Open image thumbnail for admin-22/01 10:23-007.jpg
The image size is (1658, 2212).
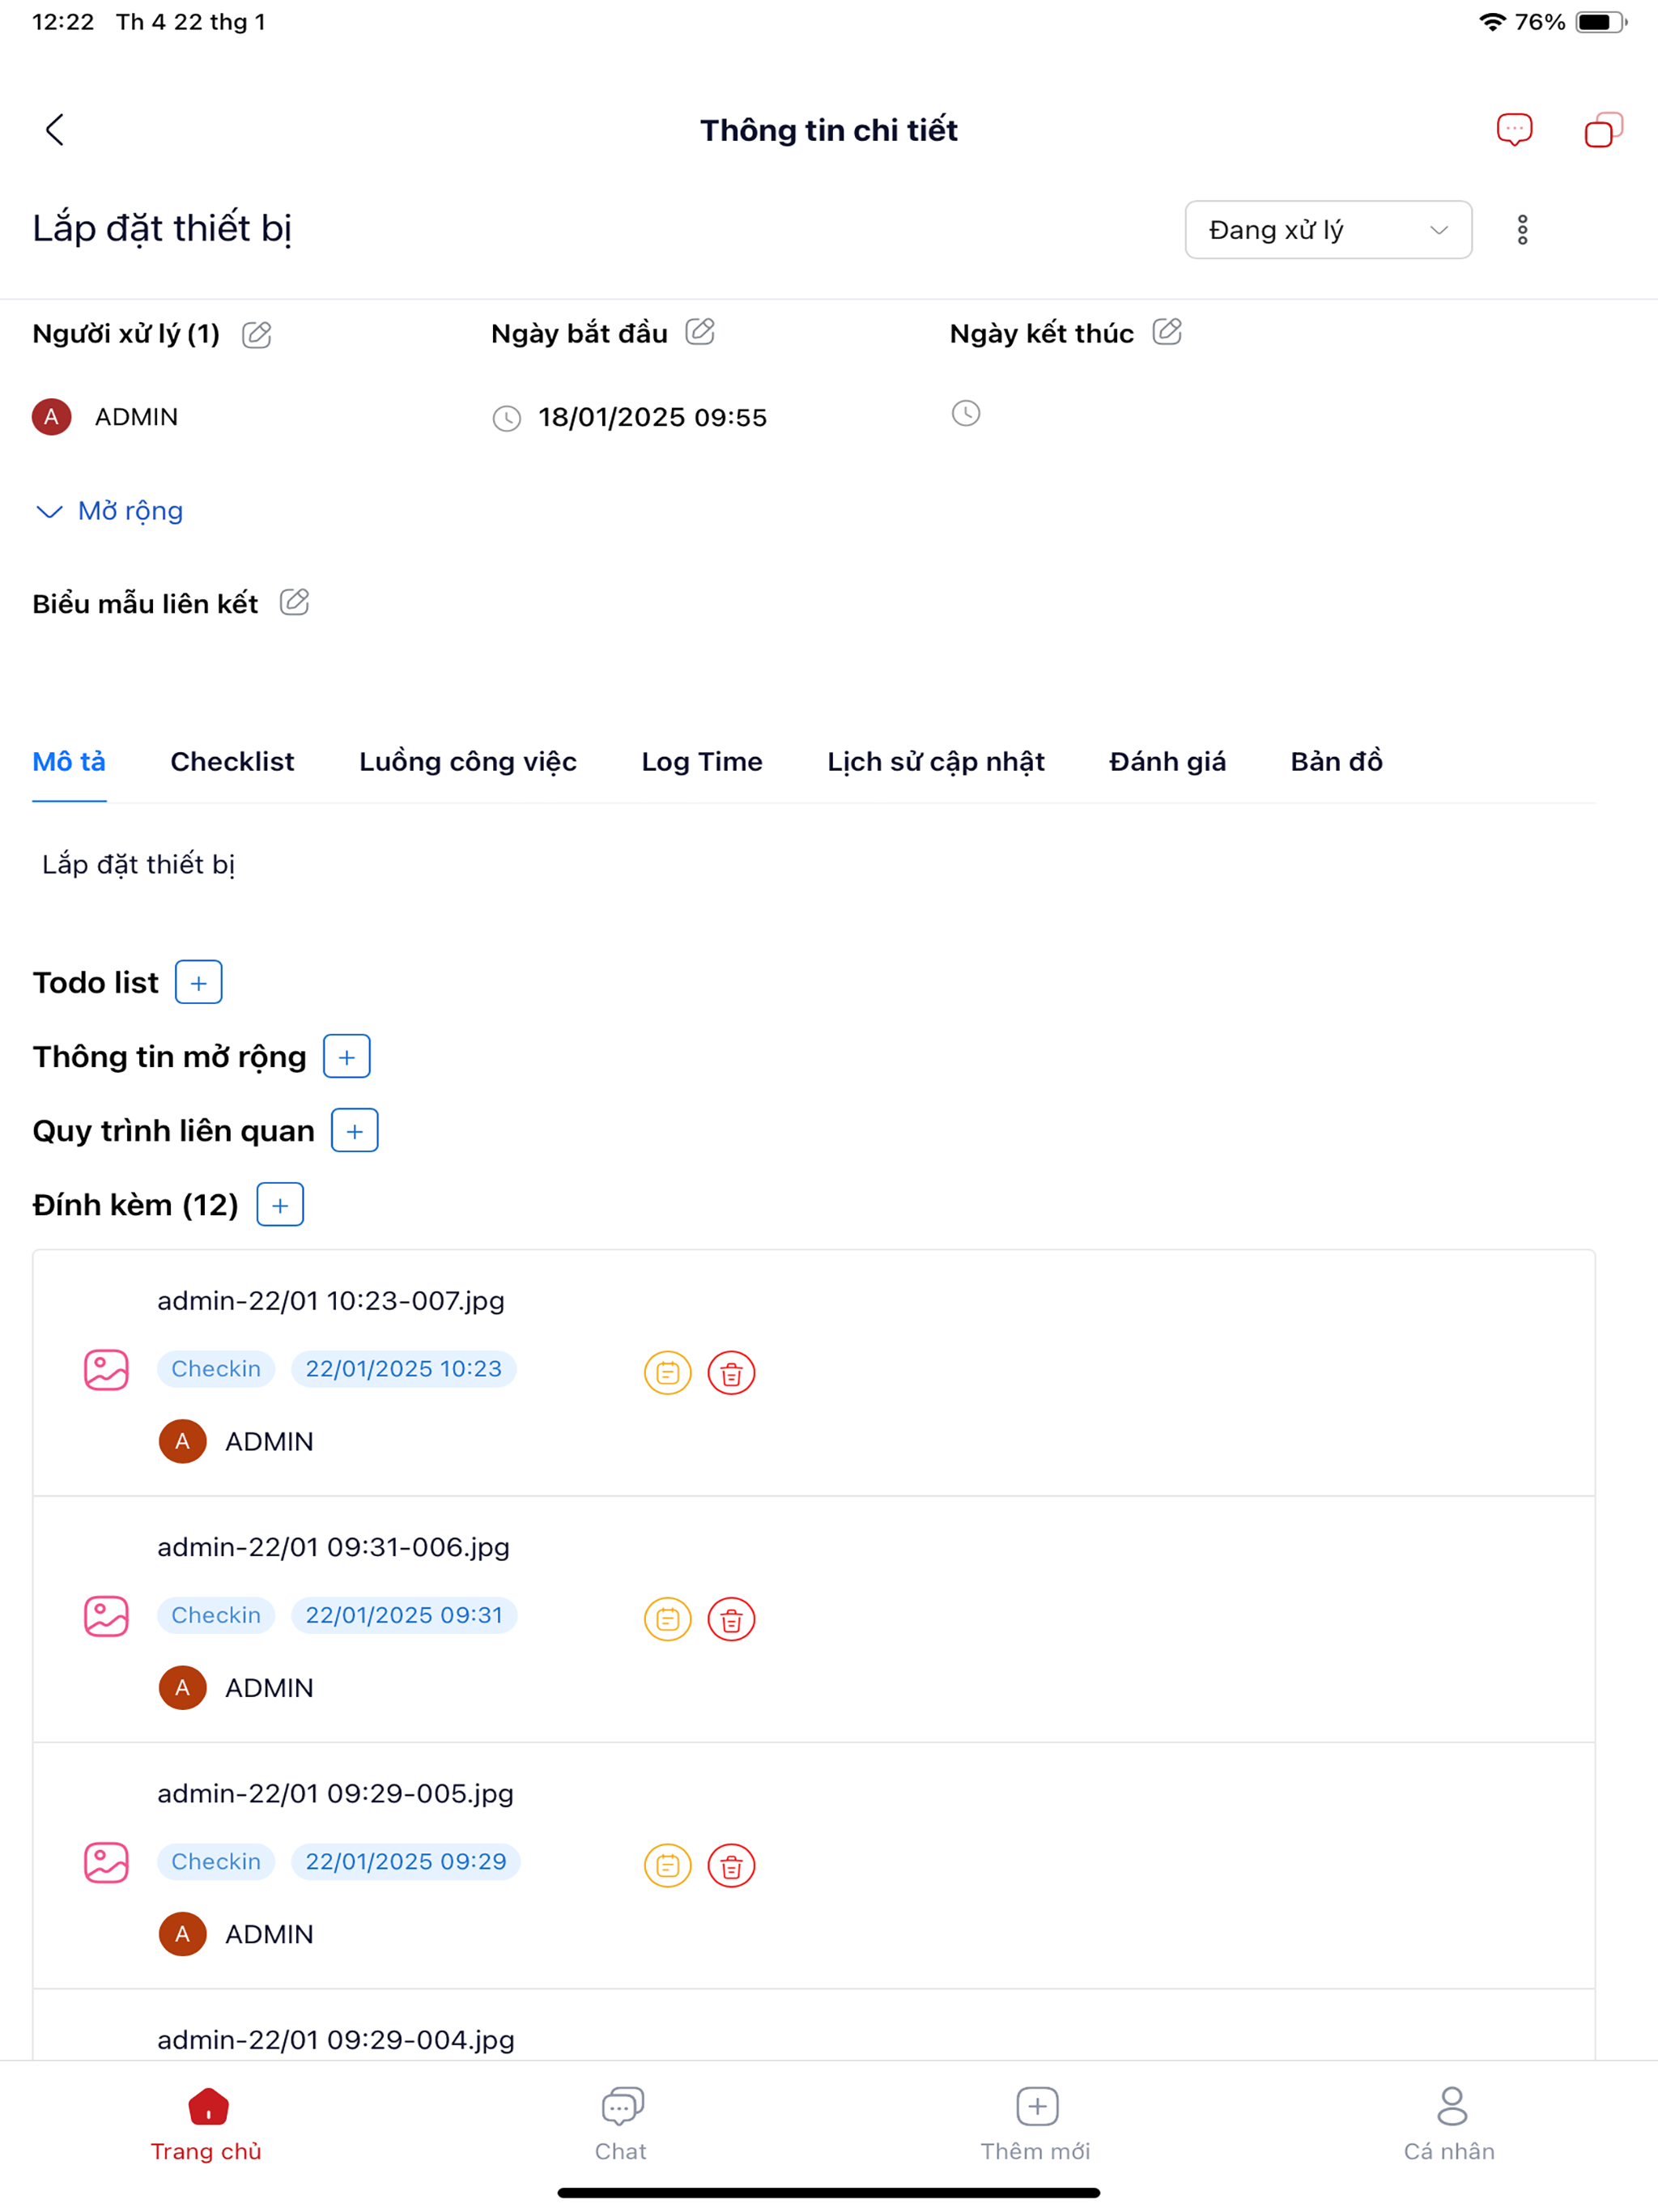click(x=106, y=1370)
